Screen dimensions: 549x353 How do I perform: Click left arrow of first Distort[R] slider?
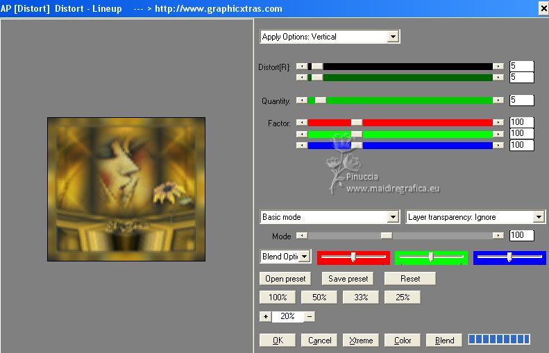pos(301,66)
